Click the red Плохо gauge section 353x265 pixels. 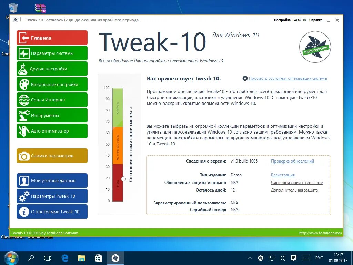(118, 183)
